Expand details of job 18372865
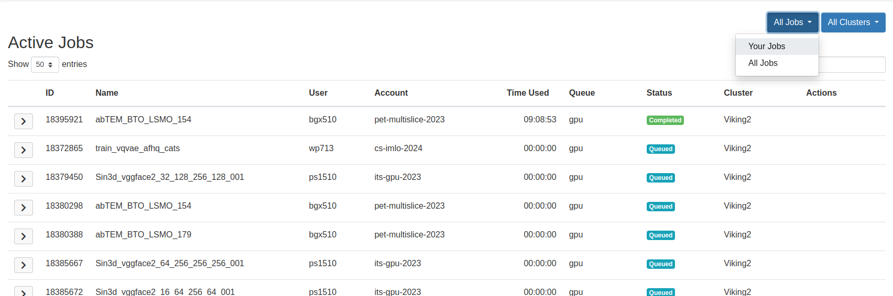 (24, 150)
